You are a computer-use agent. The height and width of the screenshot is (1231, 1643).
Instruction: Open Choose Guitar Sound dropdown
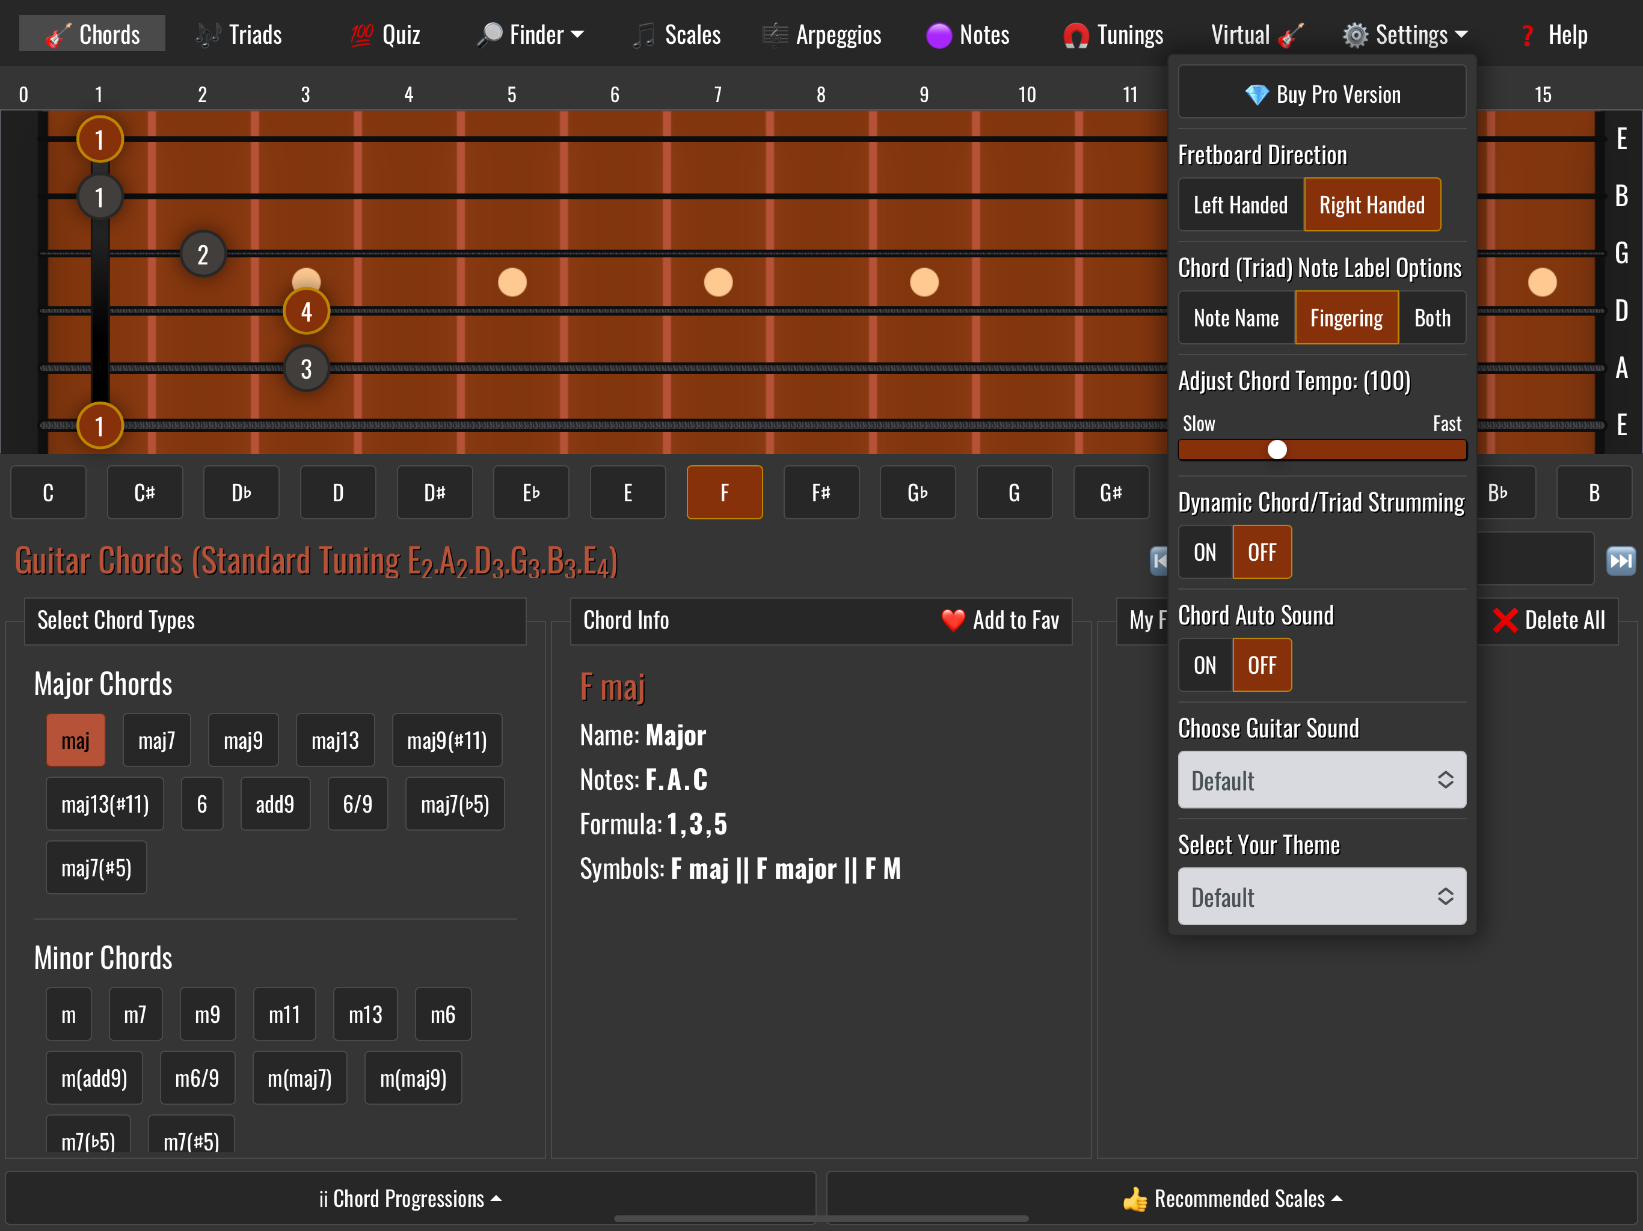(x=1321, y=780)
